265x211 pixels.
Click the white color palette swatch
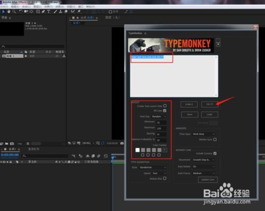coord(137,150)
